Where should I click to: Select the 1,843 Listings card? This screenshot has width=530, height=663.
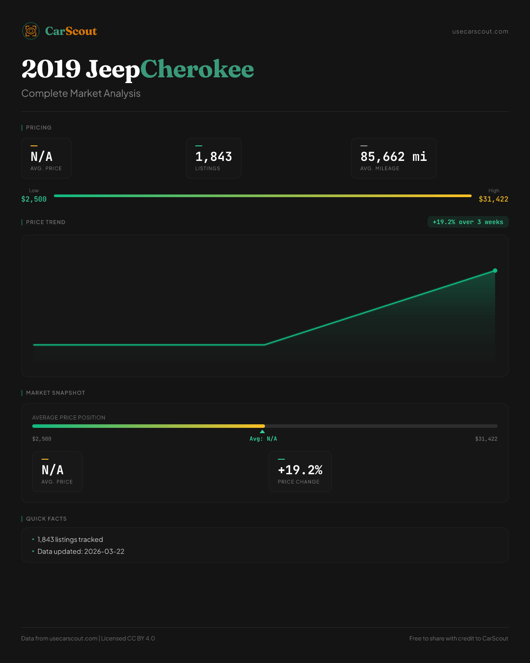coord(214,158)
